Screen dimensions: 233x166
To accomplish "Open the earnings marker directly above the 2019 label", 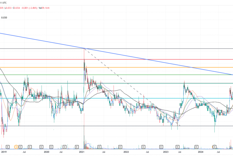I will tap(7, 147).
